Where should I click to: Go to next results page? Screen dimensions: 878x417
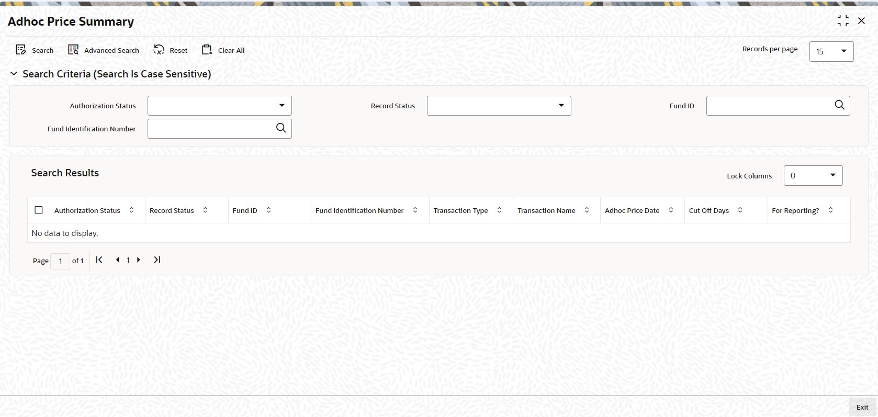139,260
